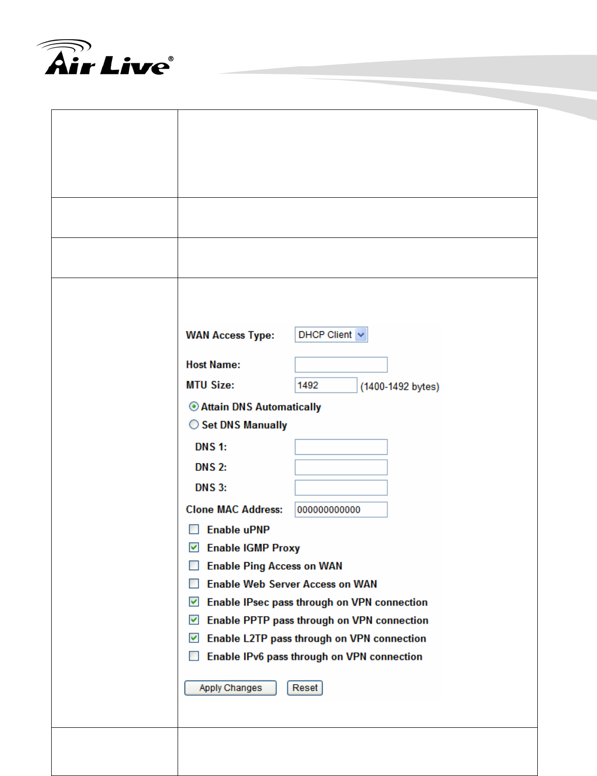The image size is (597, 776).
Task: Click the DNS 1 input field
Action: (x=341, y=447)
